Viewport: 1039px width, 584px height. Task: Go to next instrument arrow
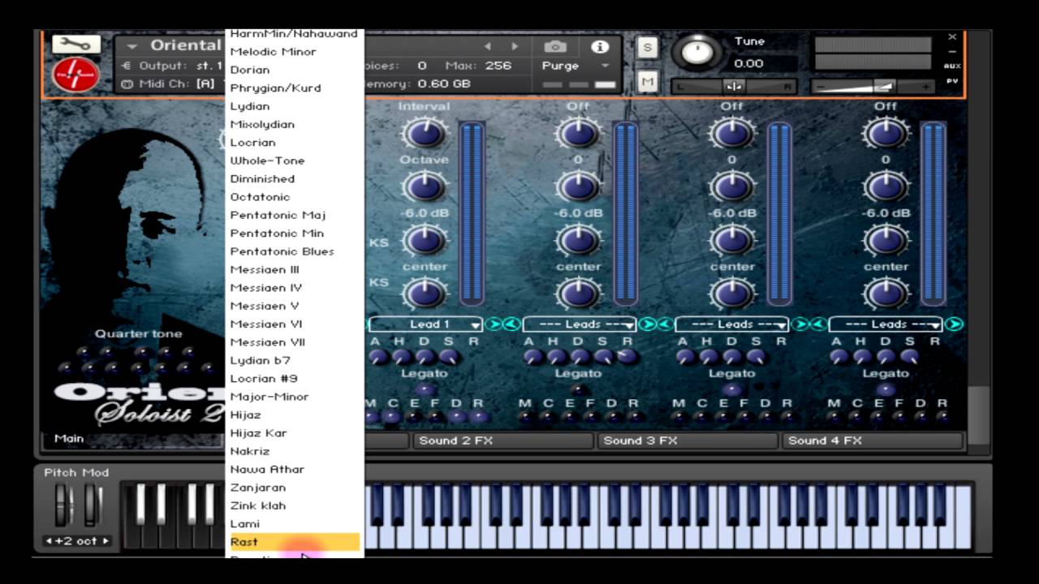[x=515, y=46]
